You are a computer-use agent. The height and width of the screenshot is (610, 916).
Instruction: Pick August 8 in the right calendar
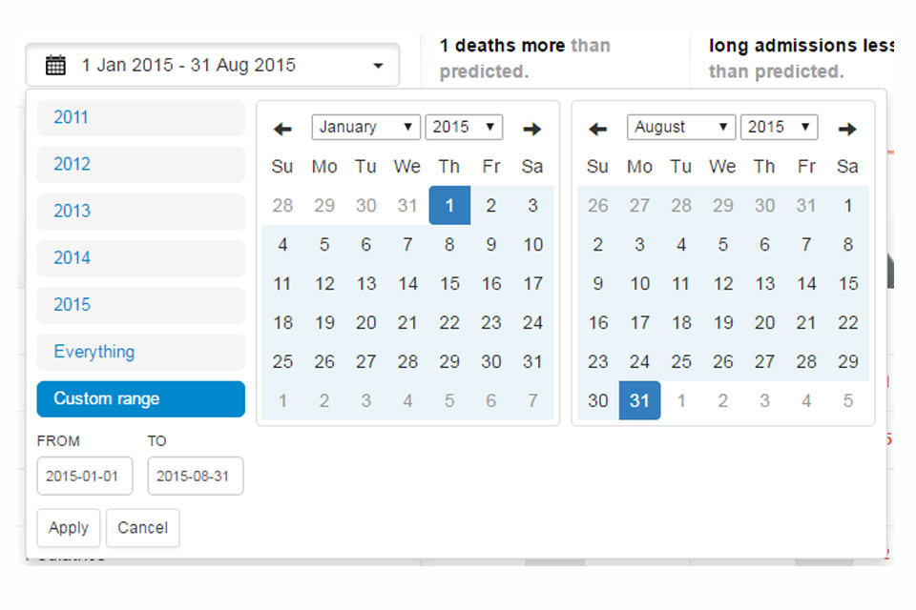848,245
